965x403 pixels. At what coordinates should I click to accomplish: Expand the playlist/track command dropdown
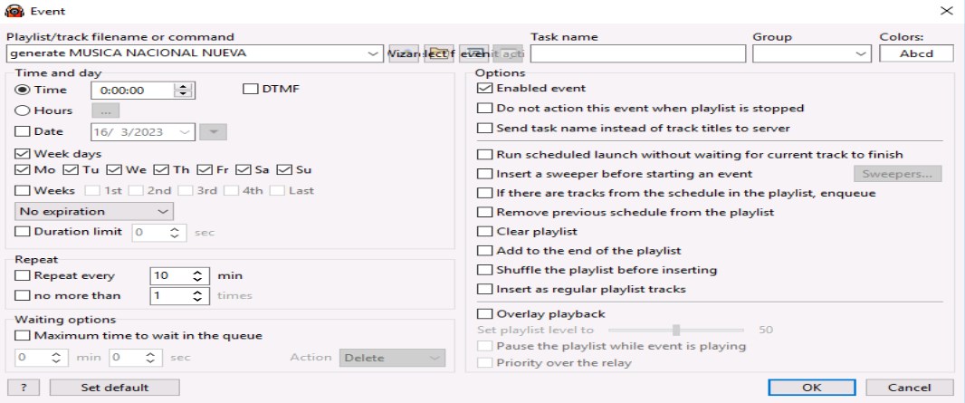pyautogui.click(x=375, y=54)
